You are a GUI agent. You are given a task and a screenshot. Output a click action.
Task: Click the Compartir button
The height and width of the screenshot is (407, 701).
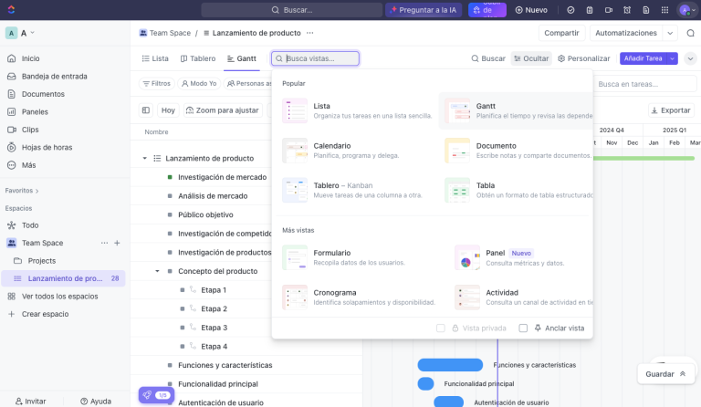(561, 33)
